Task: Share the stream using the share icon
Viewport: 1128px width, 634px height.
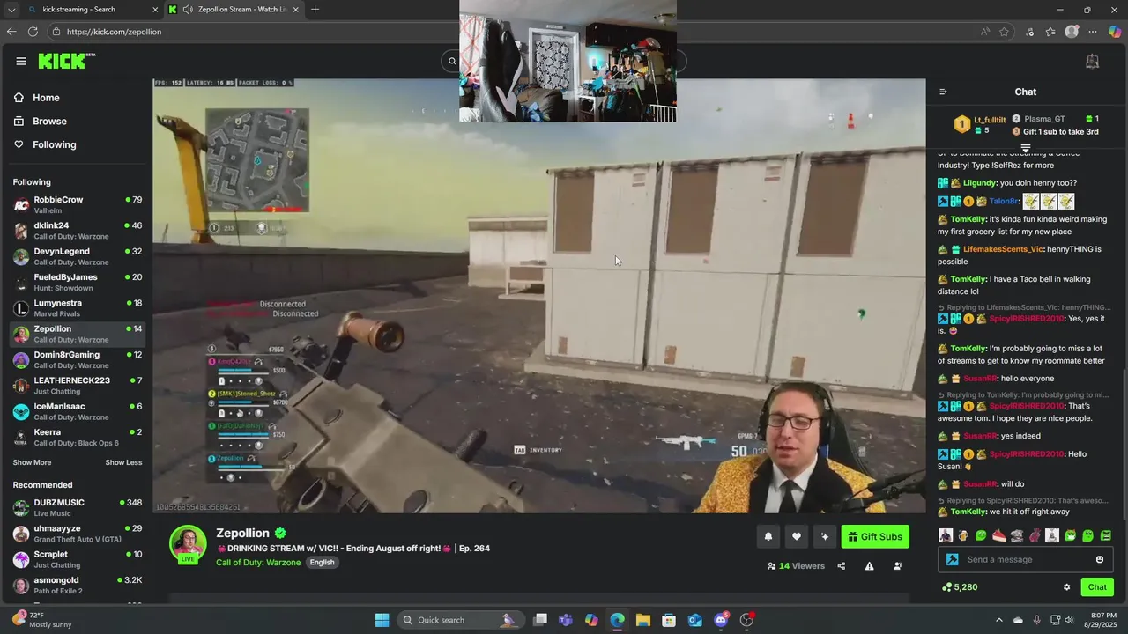Action: (841, 566)
